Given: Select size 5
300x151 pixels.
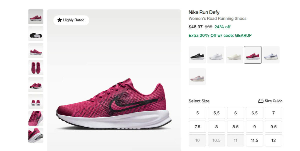Looking at the screenshot, I should (197, 113).
